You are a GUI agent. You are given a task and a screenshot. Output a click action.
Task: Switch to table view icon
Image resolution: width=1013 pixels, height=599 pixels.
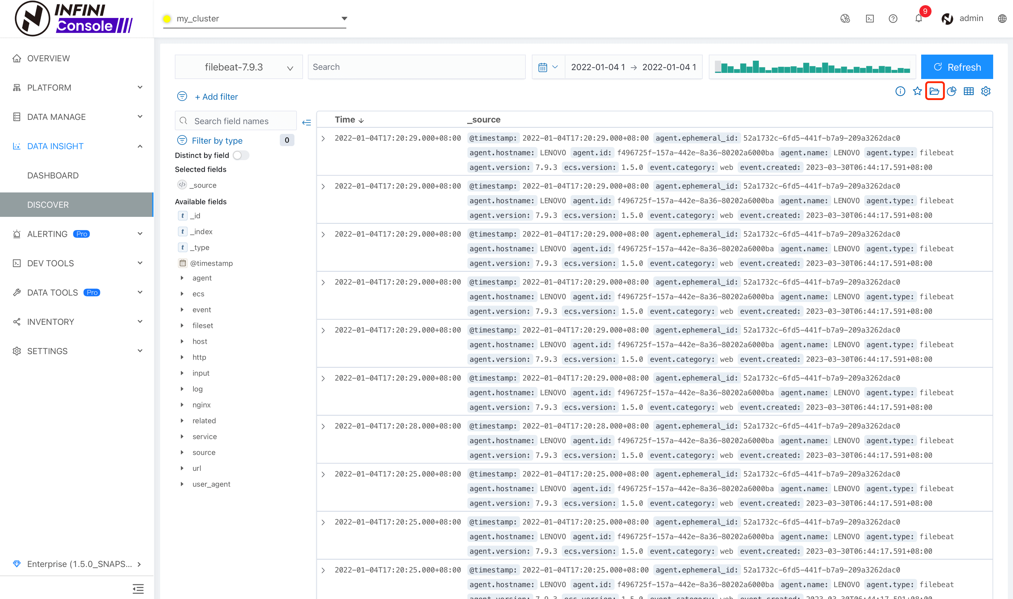(968, 91)
